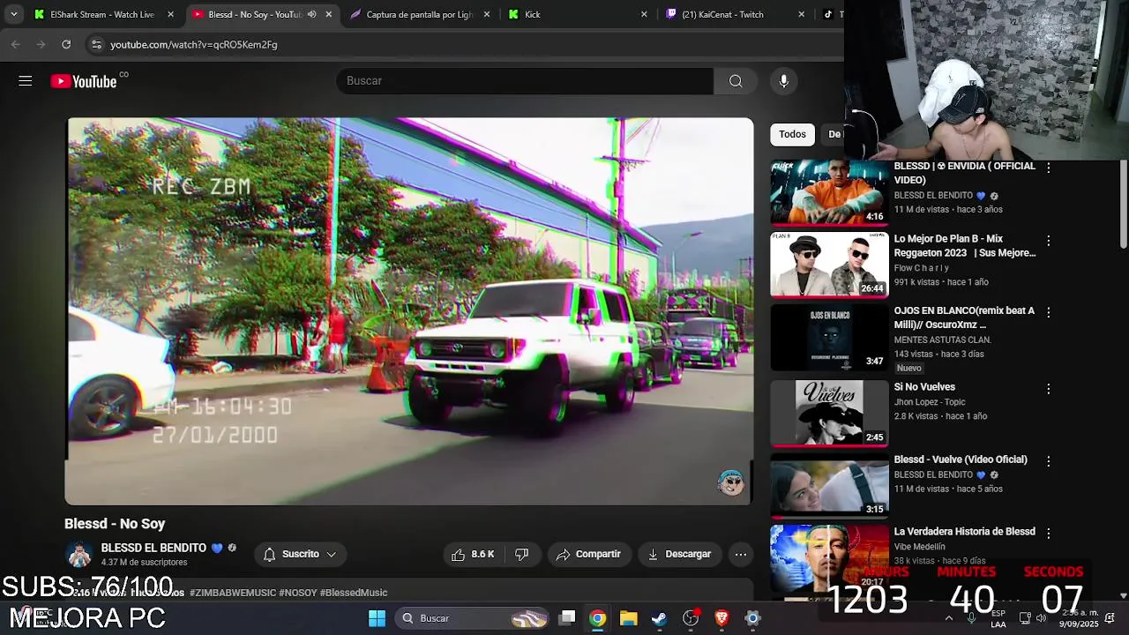Viewport: 1129px width, 635px height.
Task: Click the taskbar clock 9/09/2025
Action: pos(1079,618)
